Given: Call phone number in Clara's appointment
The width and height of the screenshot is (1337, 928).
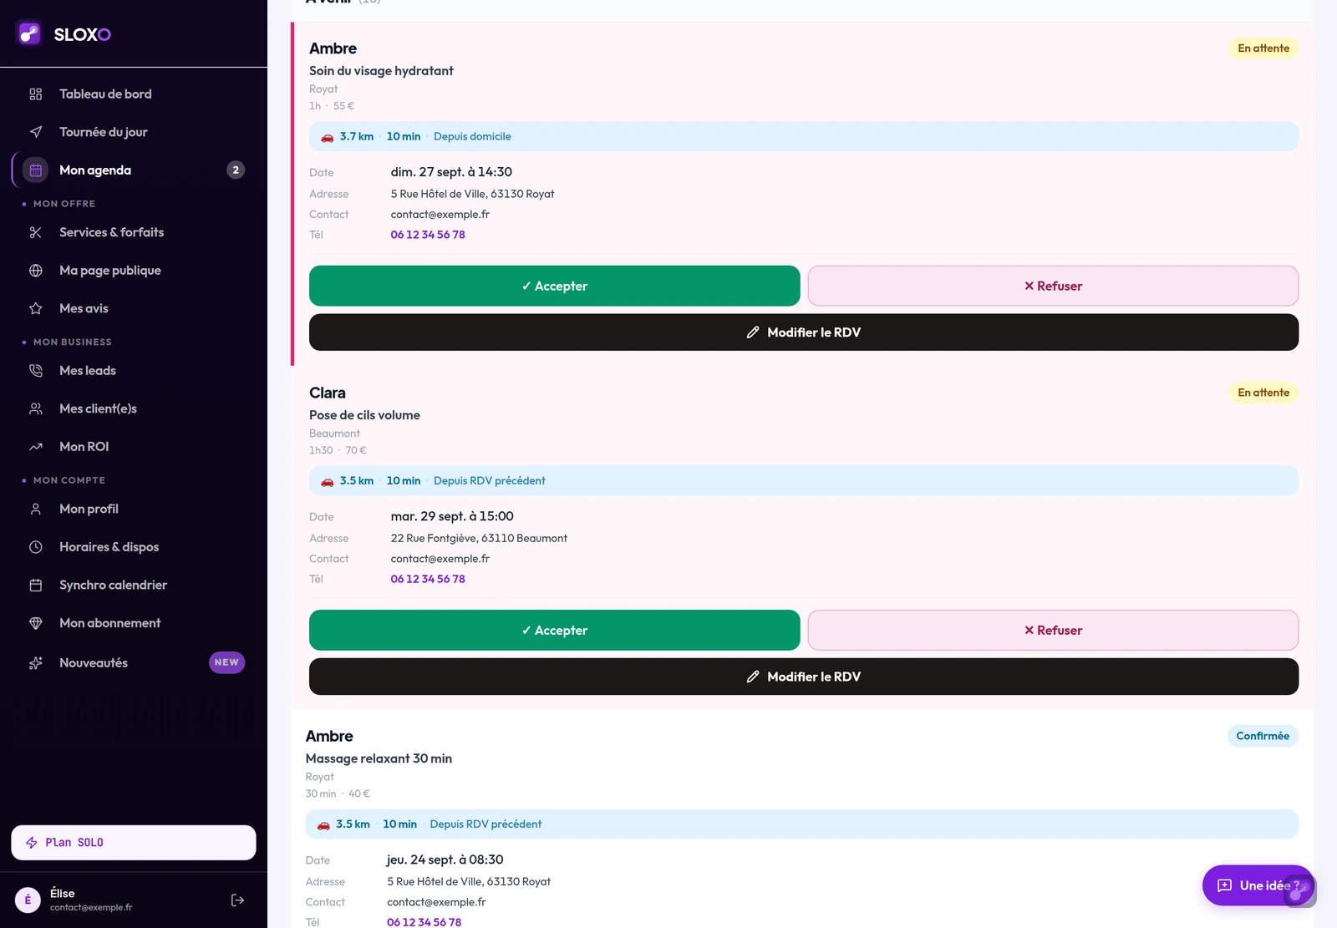Looking at the screenshot, I should 428,579.
